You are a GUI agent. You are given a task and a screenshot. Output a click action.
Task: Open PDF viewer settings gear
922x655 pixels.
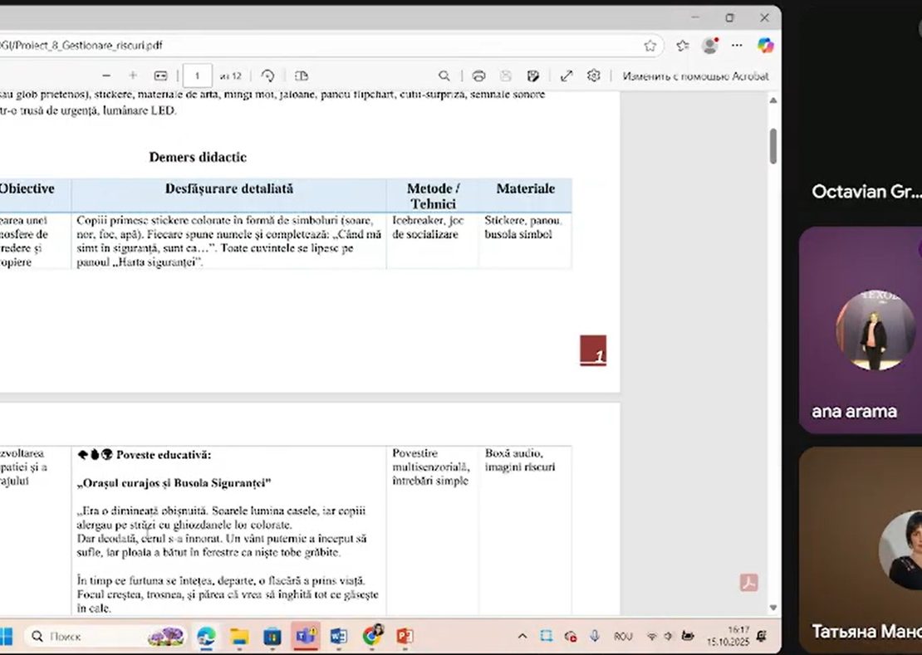click(593, 76)
